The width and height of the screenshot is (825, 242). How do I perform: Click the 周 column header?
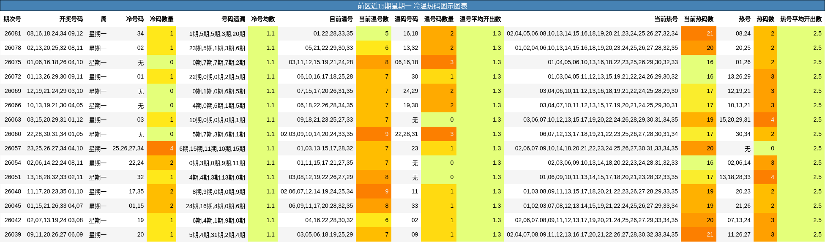(104, 19)
